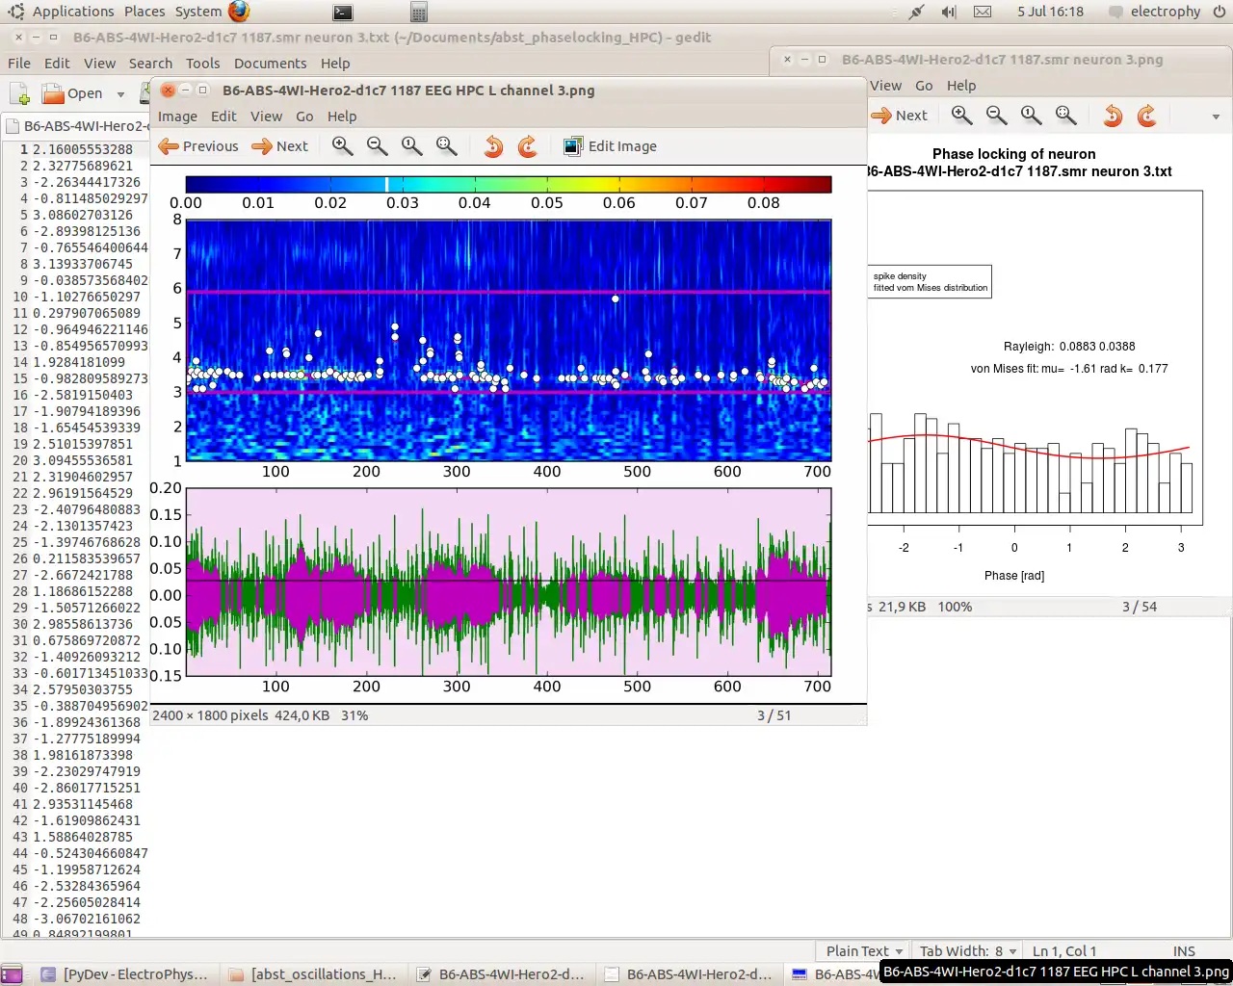Open the volume control in system tray
The image size is (1233, 986).
(949, 12)
